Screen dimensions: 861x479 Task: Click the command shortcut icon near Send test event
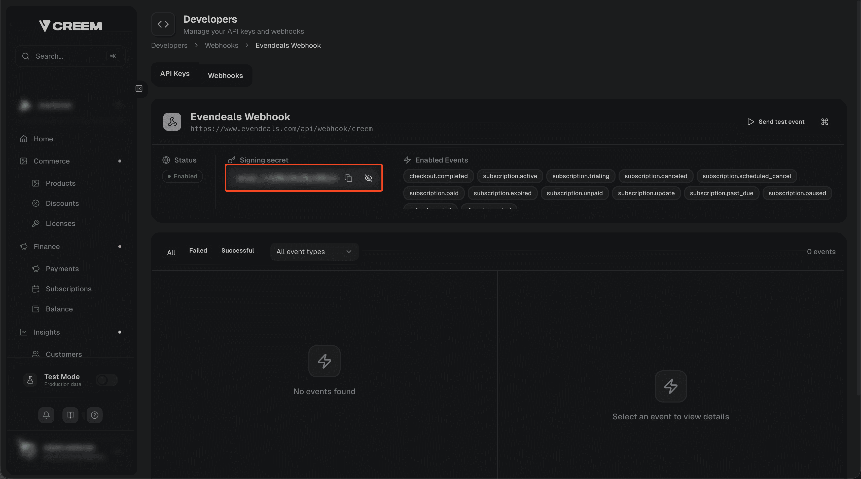pos(824,122)
